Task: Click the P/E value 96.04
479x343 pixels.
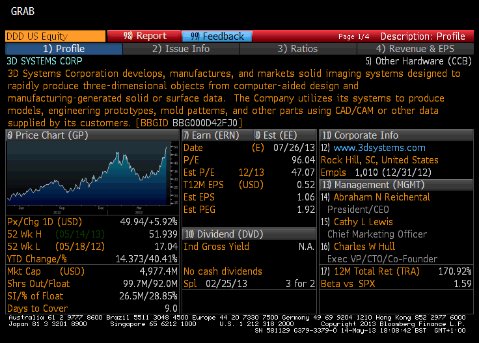Action: [303, 160]
